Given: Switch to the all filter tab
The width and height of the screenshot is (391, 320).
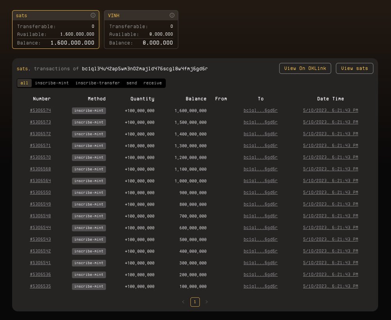Looking at the screenshot, I should point(24,83).
